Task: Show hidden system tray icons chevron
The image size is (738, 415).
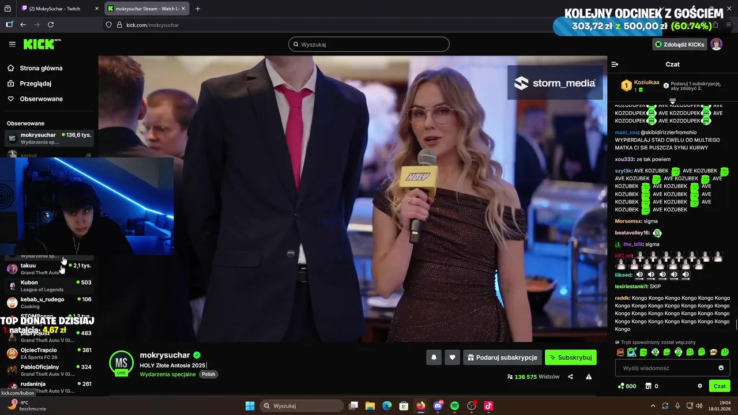Action: pos(653,406)
